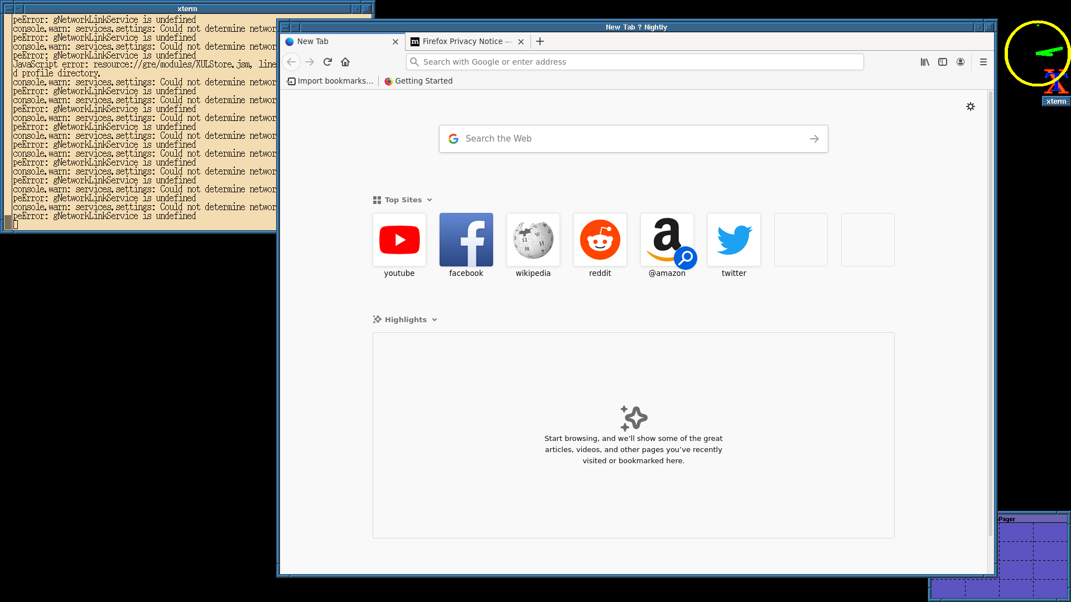This screenshot has height=602, width=1071.
Task: Click the search arrow in web search box
Action: (814, 139)
